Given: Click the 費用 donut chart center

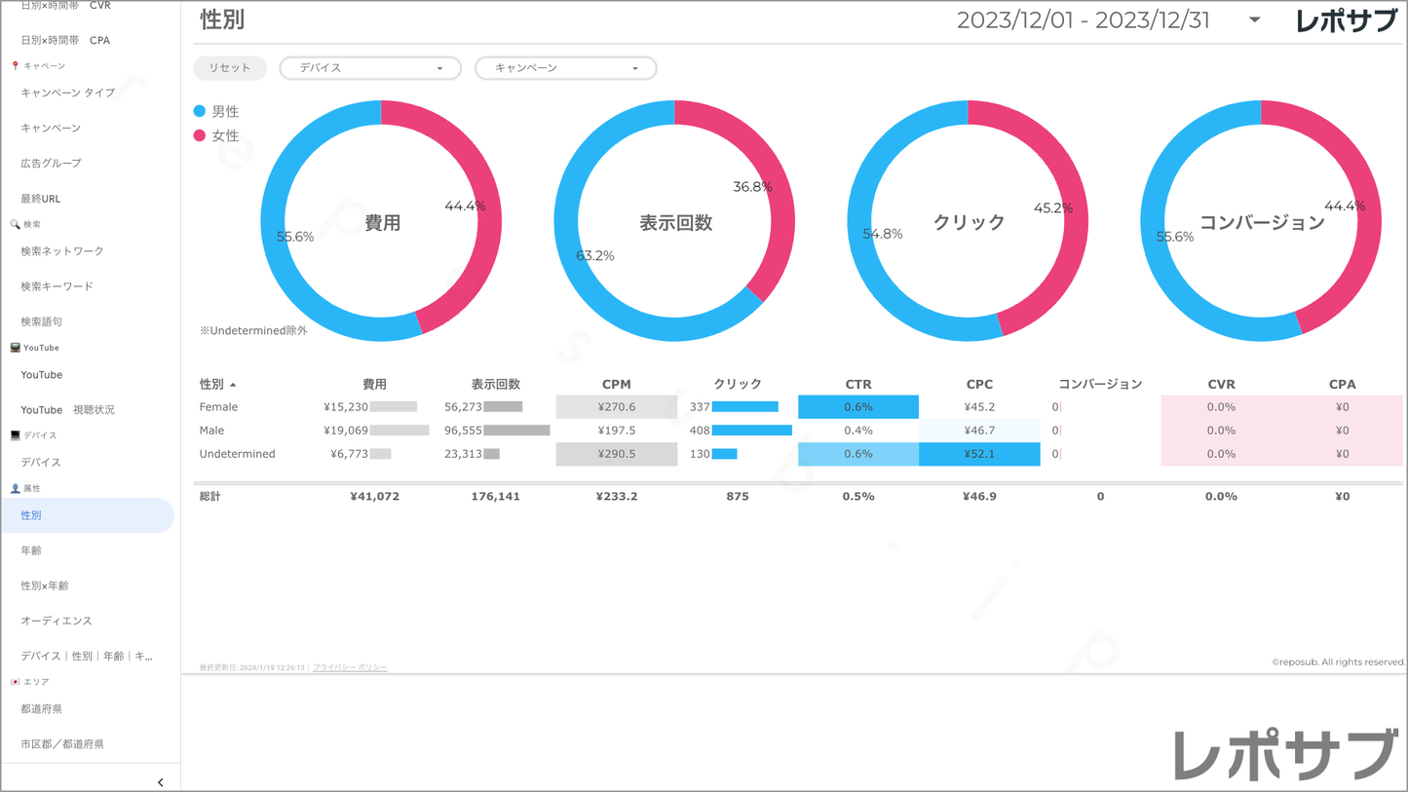Looking at the screenshot, I should [x=382, y=223].
